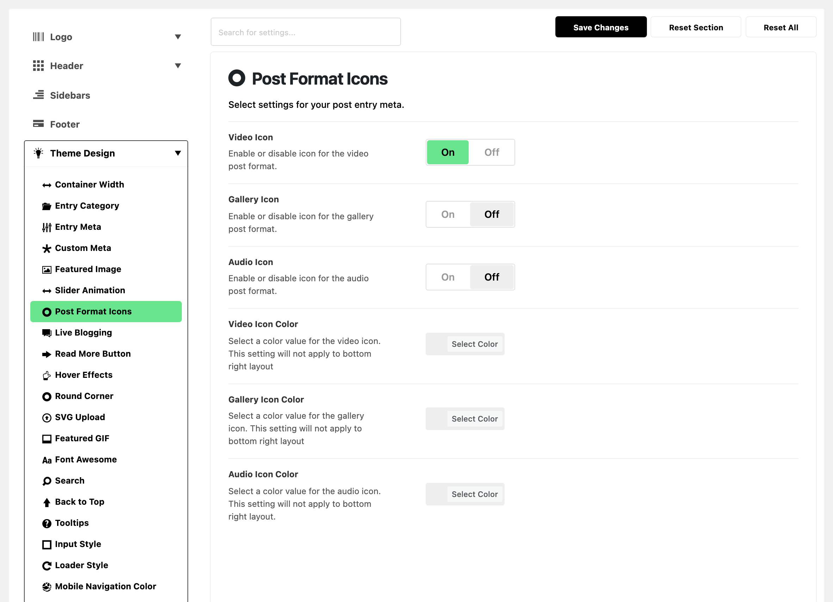The height and width of the screenshot is (602, 833).
Task: Click the Sidebars icon
Action: pyautogui.click(x=38, y=95)
